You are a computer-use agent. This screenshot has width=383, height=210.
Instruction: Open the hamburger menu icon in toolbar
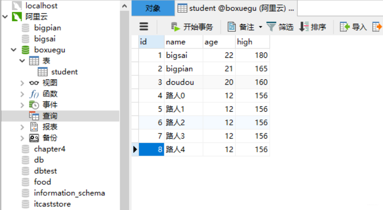[x=144, y=27]
